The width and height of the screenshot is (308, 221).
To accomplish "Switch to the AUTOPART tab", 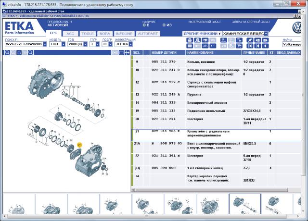I will (148, 34).
